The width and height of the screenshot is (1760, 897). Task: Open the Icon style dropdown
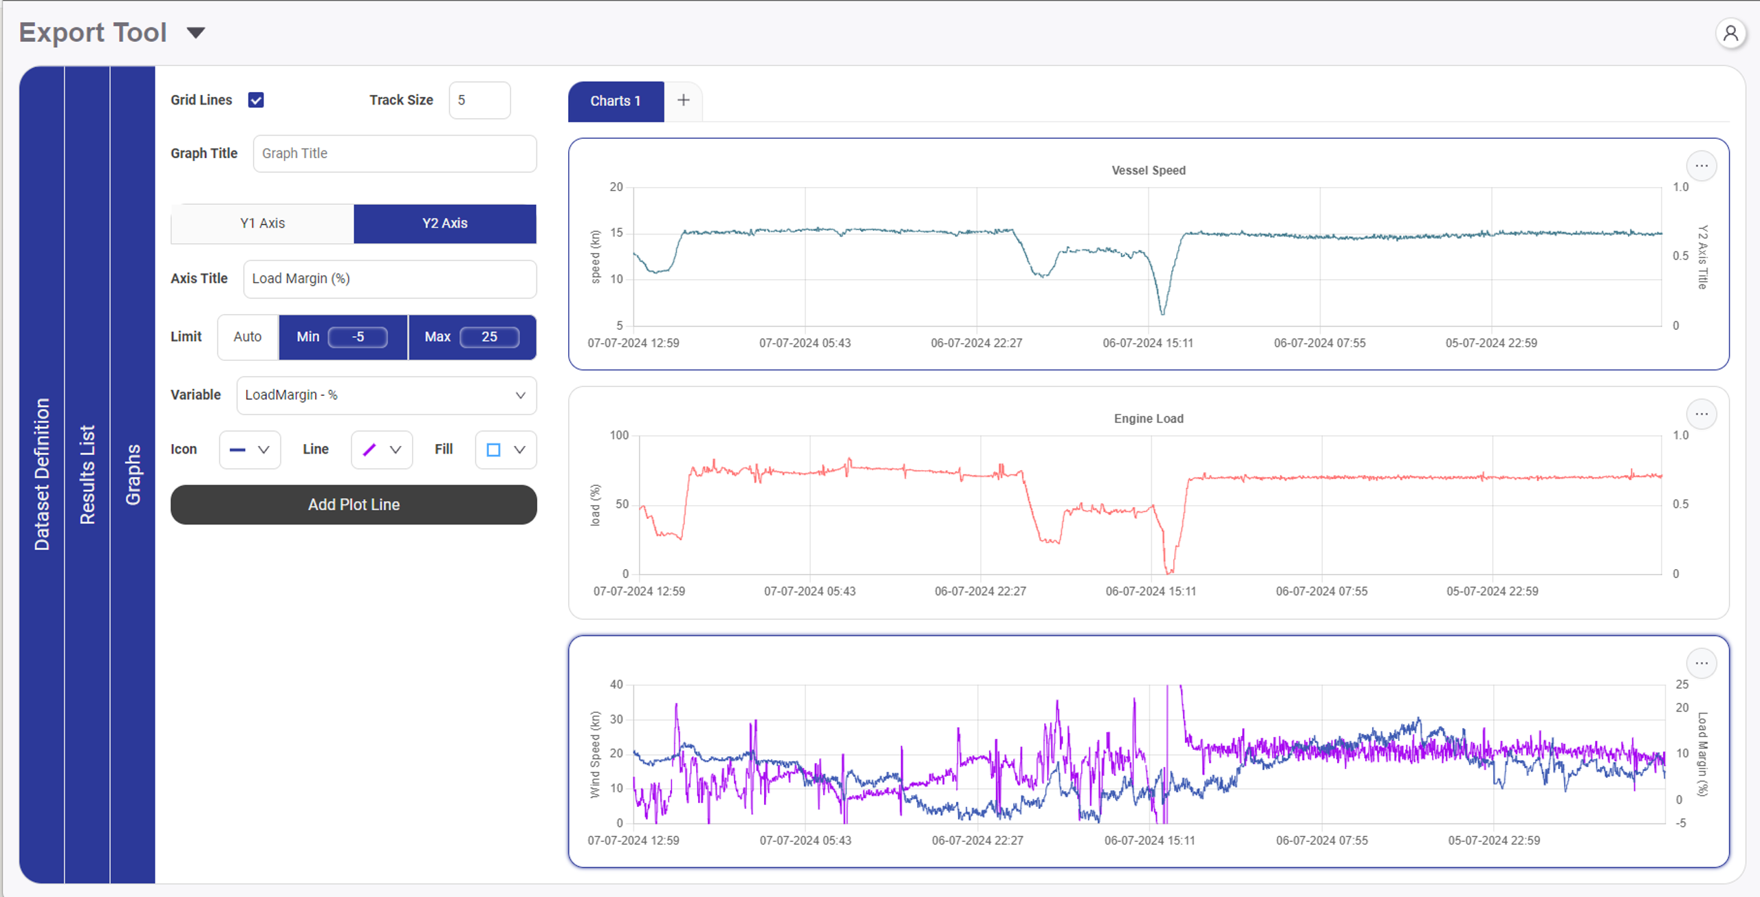tap(250, 450)
